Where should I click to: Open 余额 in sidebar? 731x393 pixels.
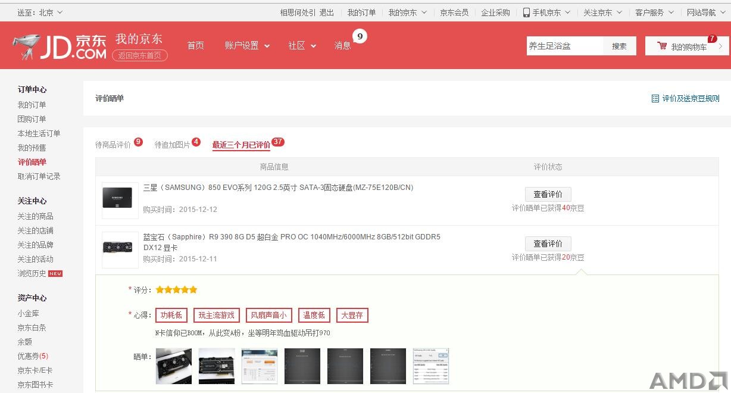pos(24,342)
